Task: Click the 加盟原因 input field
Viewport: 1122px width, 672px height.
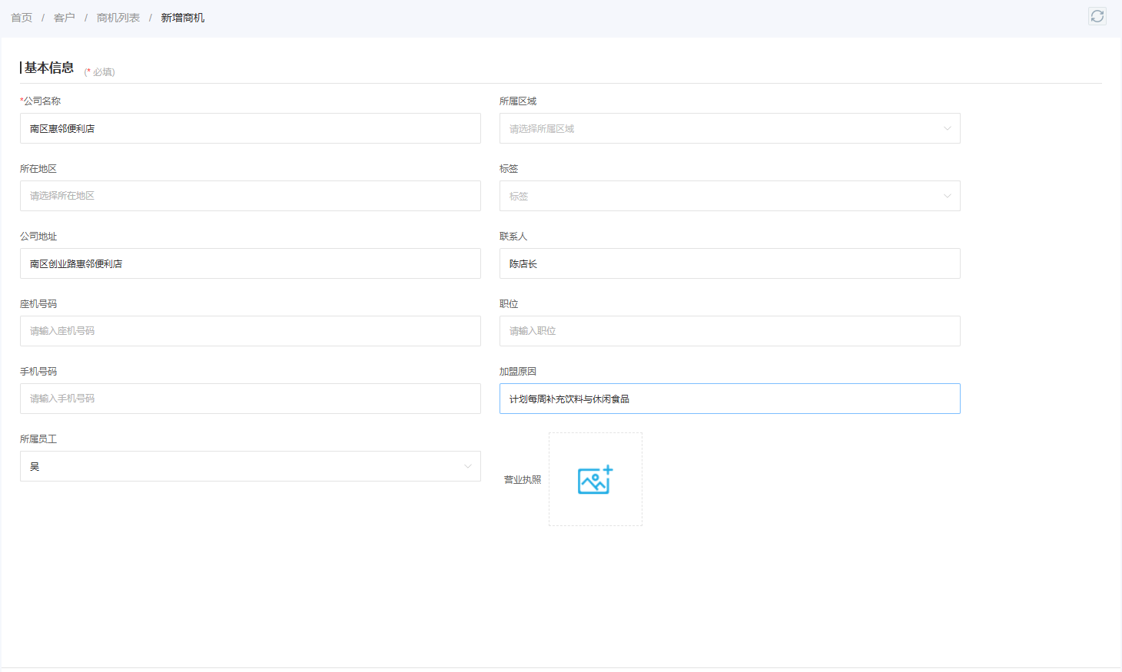Action: point(729,399)
